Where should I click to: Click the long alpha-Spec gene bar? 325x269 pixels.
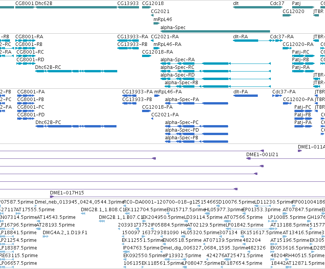coord(215,31)
